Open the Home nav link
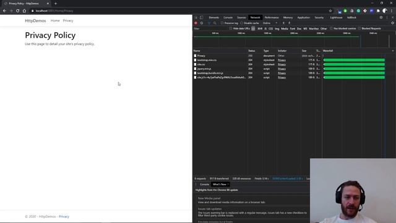Viewport: 396px width, 223px height. 55,20
